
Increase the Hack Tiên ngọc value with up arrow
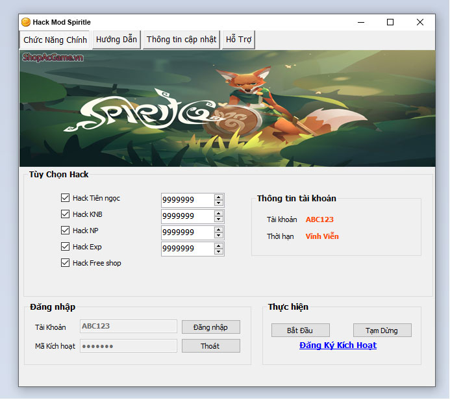(219, 197)
